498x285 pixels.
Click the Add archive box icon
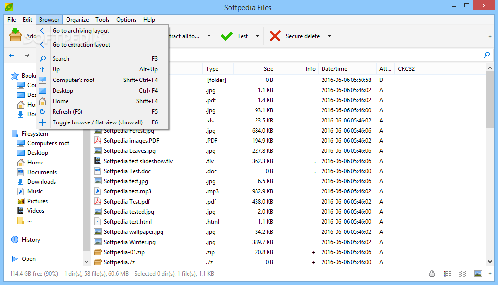(15, 35)
